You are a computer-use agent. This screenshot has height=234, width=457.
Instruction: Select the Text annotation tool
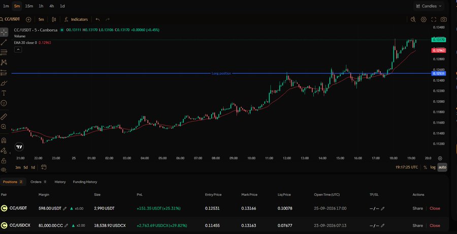4,93
